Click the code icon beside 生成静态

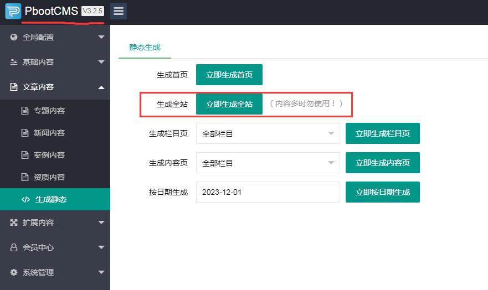click(25, 199)
